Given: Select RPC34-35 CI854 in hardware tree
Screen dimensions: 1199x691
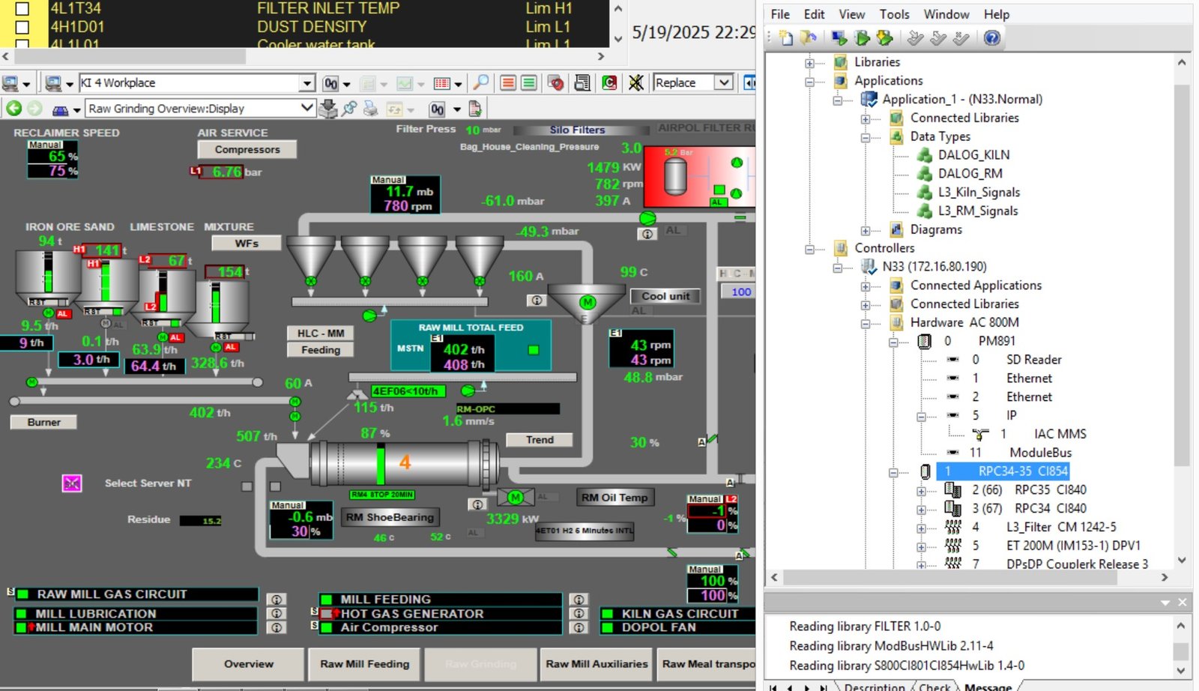Looking at the screenshot, I should pyautogui.click(x=1022, y=471).
